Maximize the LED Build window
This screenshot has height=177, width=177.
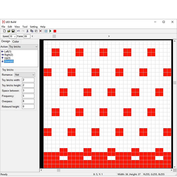coord(164,22)
